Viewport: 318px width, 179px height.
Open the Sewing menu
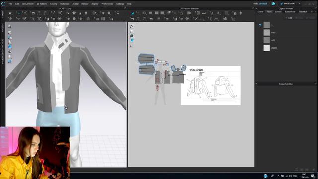tap(54, 4)
